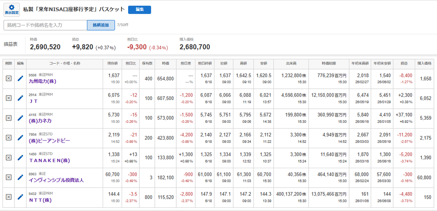
Task: Sort by the 現在値 column header
Action: coord(112,63)
